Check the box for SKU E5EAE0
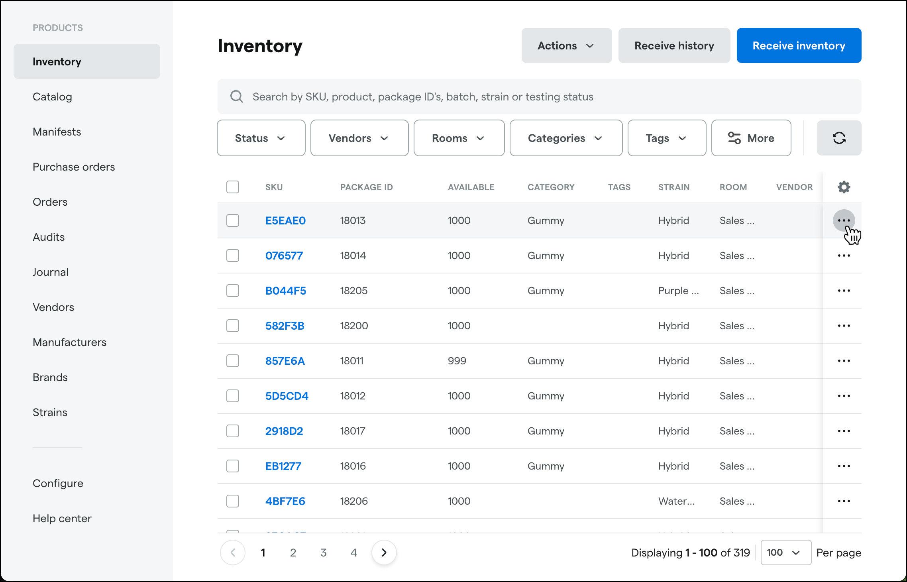The height and width of the screenshot is (582, 907). coord(233,220)
